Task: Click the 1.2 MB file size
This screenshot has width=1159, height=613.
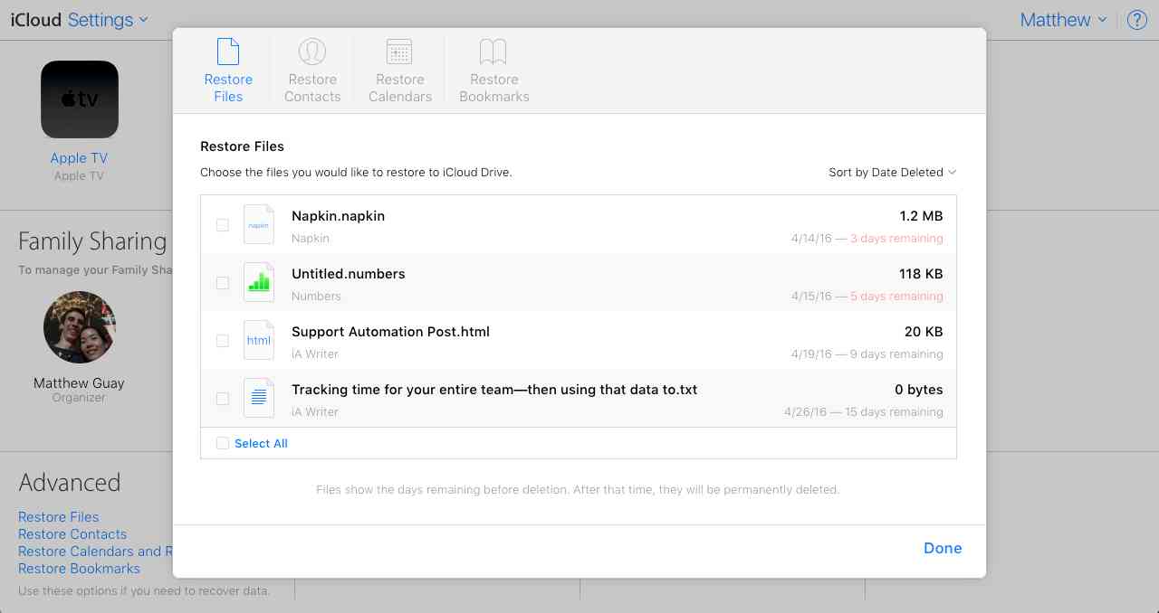Action: click(921, 216)
